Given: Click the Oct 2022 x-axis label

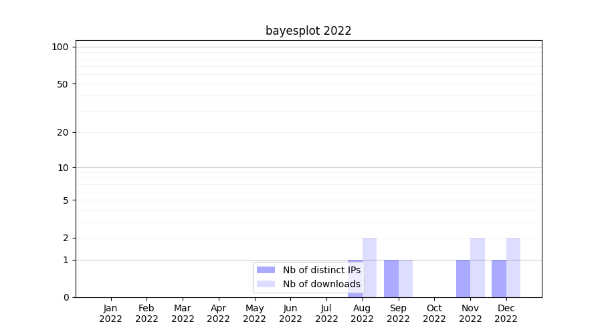Looking at the screenshot, I should [x=434, y=313].
